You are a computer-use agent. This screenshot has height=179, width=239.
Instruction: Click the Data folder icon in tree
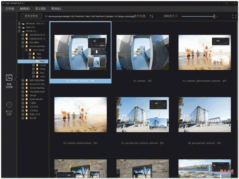(x=34, y=58)
